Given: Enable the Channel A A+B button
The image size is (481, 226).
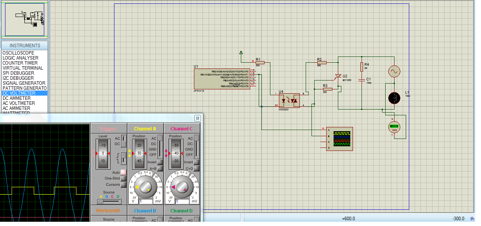Looking at the screenshot, I should pos(160,168).
